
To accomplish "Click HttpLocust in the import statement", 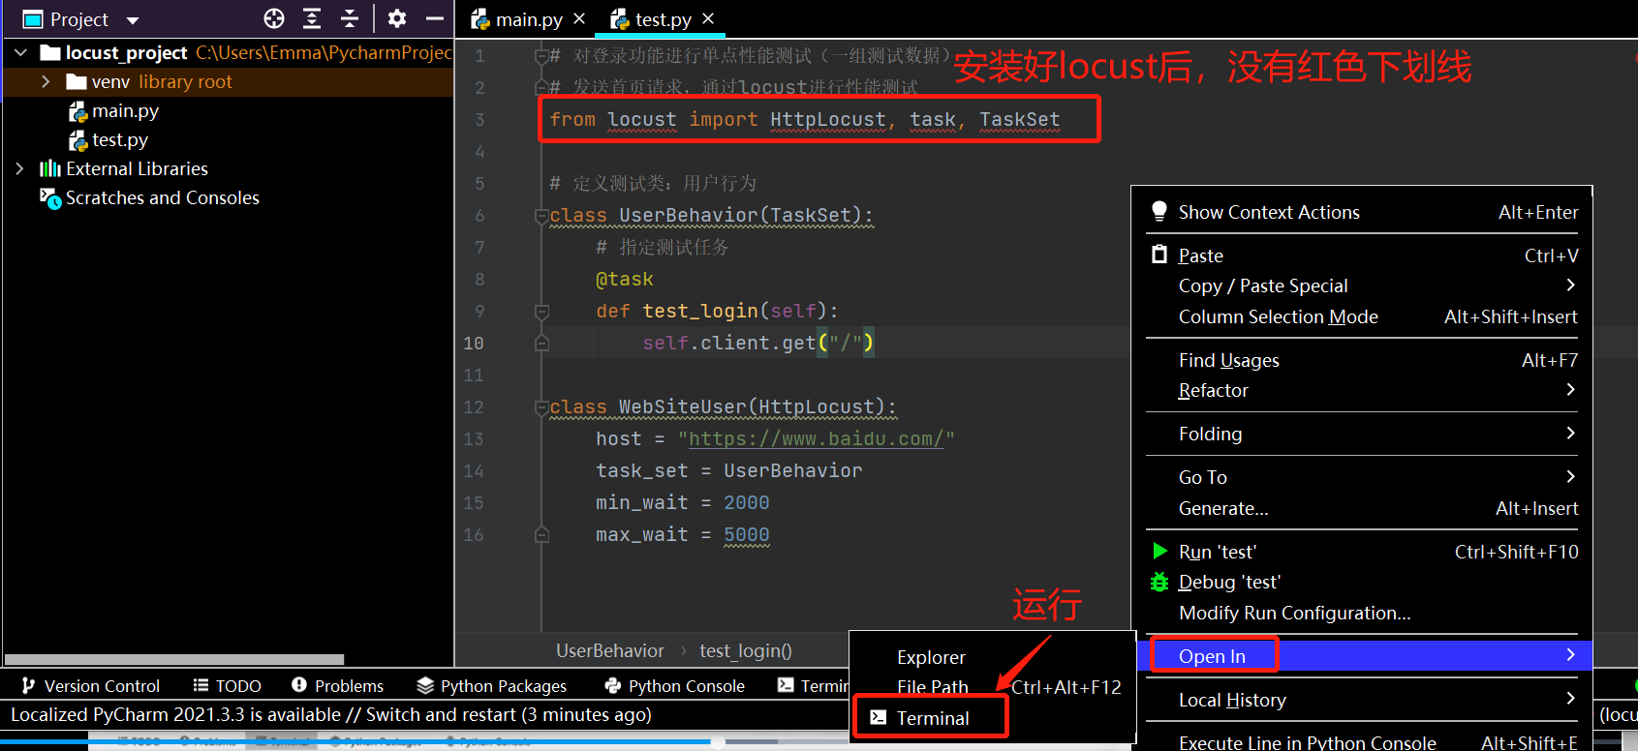I will pyautogui.click(x=828, y=119).
